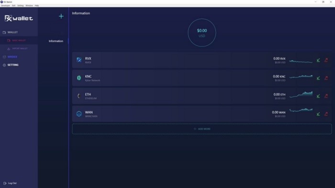Image resolution: width=335 pixels, height=188 pixels.
Task: Click the RX wallet logo
Action: (x=19, y=18)
